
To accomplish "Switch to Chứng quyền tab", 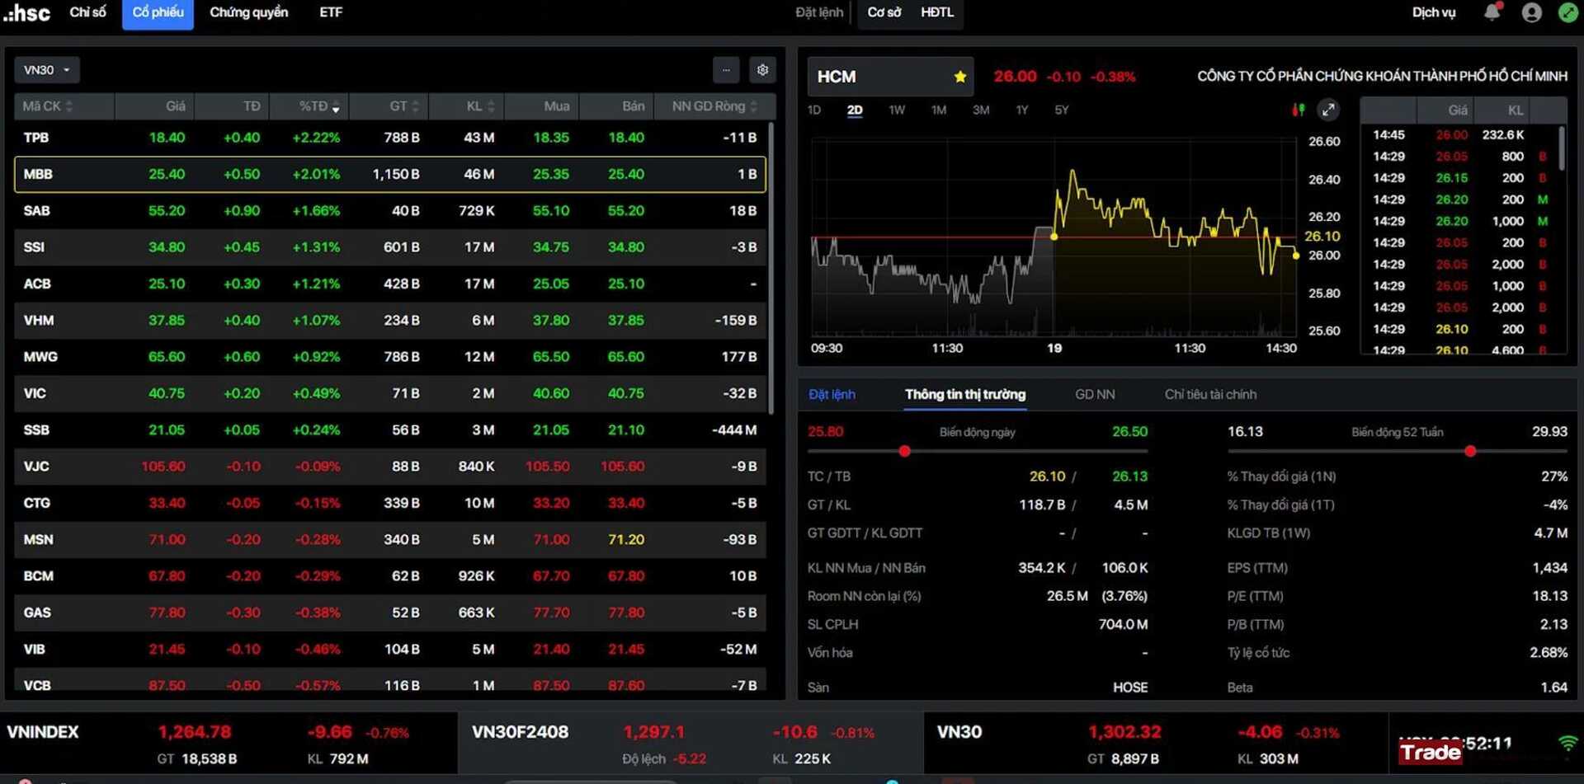I will pyautogui.click(x=248, y=12).
